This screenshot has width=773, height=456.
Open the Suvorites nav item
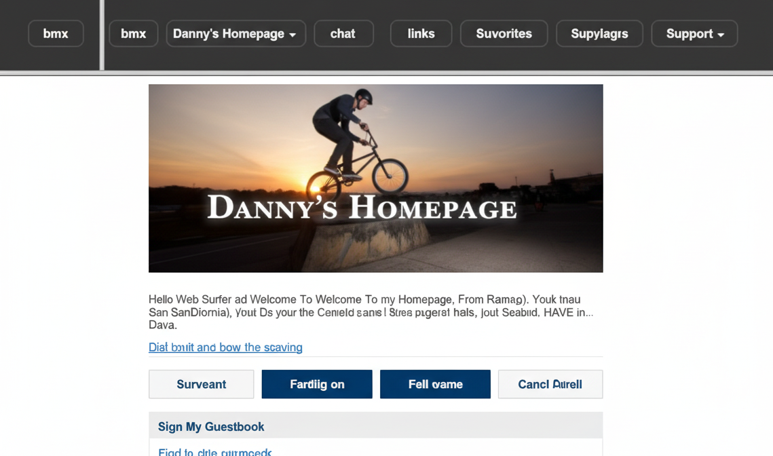504,33
